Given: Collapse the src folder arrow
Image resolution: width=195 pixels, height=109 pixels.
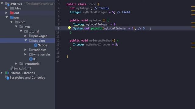Looking at the screenshot, I should [7, 17].
